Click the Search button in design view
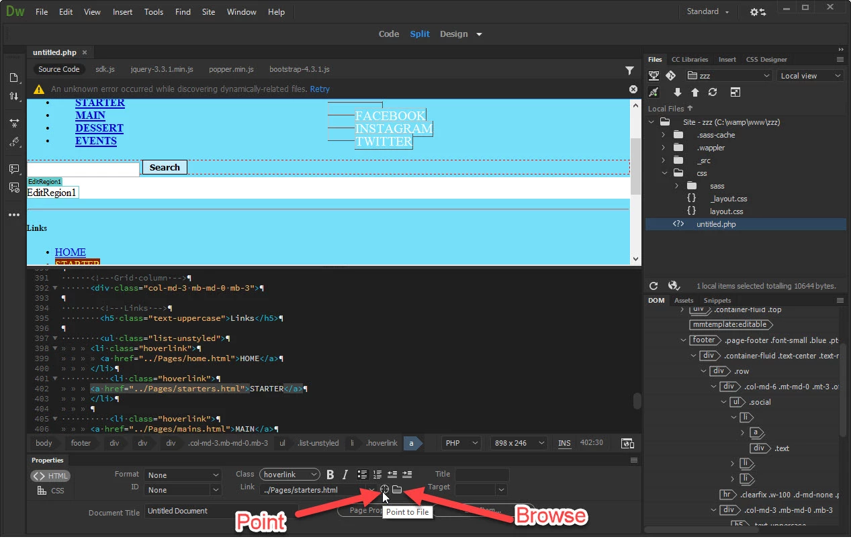Screen dimensions: 851x539 [x=165, y=168]
